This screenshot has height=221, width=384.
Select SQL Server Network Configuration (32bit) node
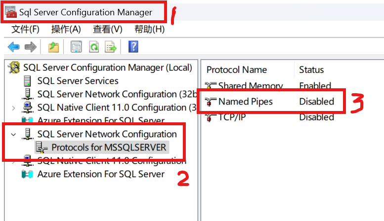coord(117,94)
